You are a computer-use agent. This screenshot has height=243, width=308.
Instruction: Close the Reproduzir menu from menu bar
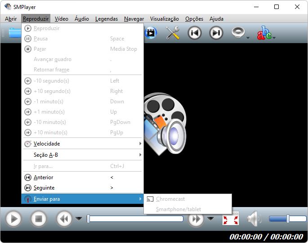(x=36, y=19)
